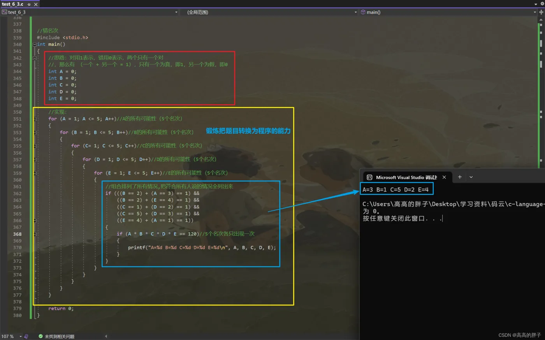
Task: Collapse the for D loop at line 357
Action: click(35, 159)
